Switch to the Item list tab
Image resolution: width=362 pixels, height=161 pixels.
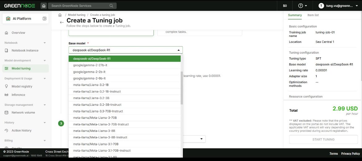coord(313,15)
